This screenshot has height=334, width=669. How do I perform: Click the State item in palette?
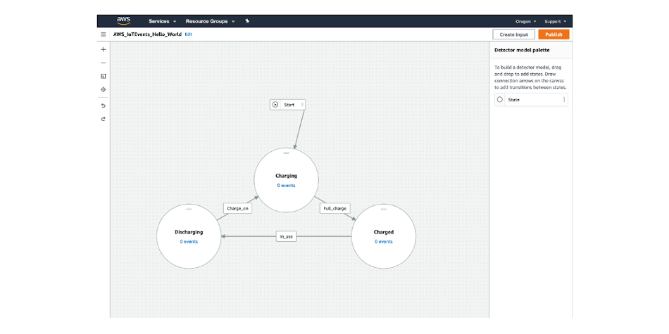[x=531, y=100]
